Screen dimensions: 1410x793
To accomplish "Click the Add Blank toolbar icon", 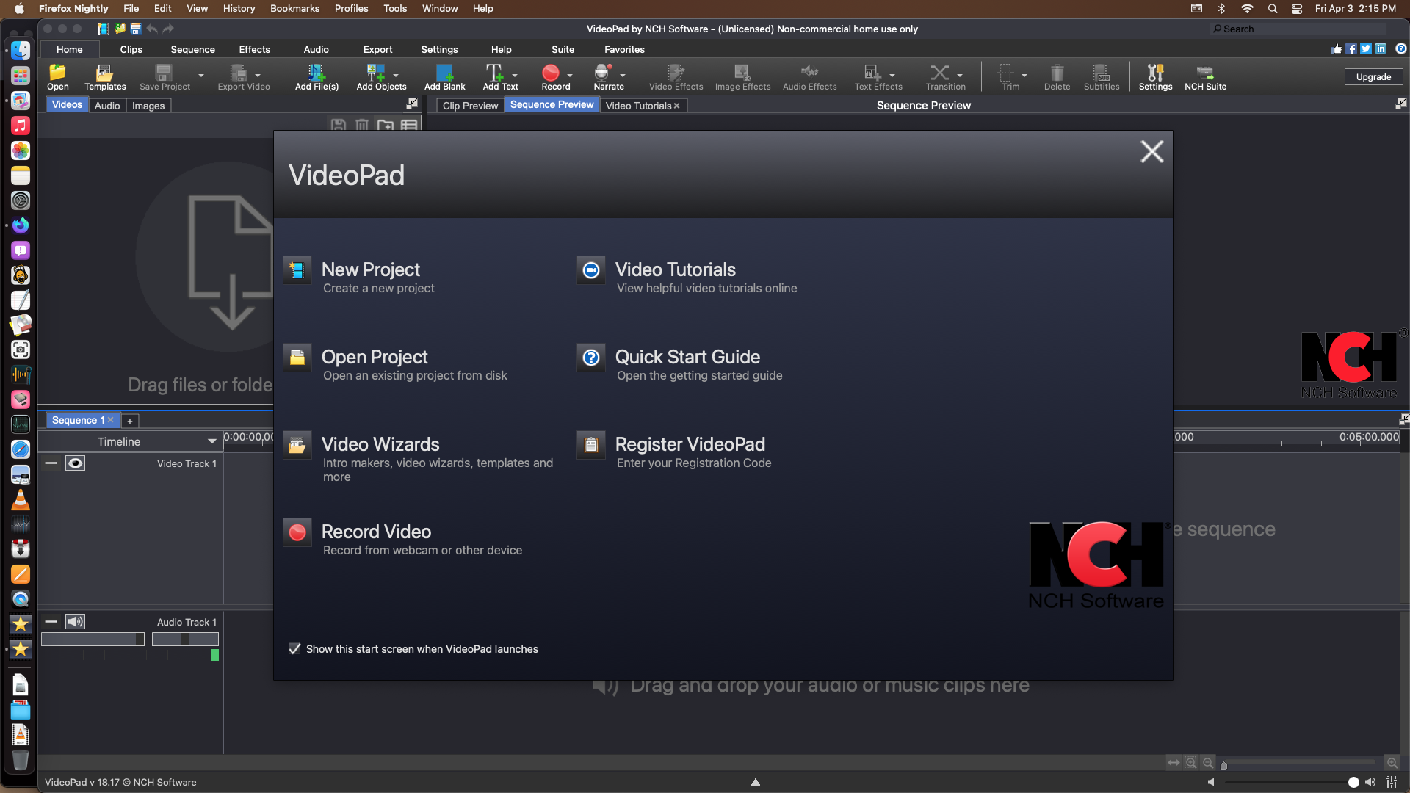I will pyautogui.click(x=444, y=76).
